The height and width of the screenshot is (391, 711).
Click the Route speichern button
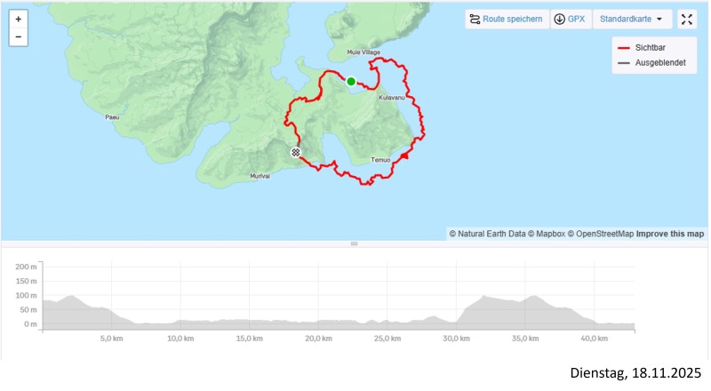[512, 19]
